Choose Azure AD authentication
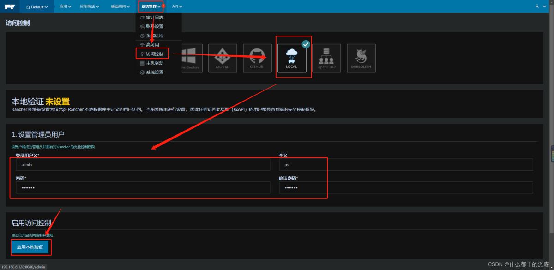 pos(223,58)
